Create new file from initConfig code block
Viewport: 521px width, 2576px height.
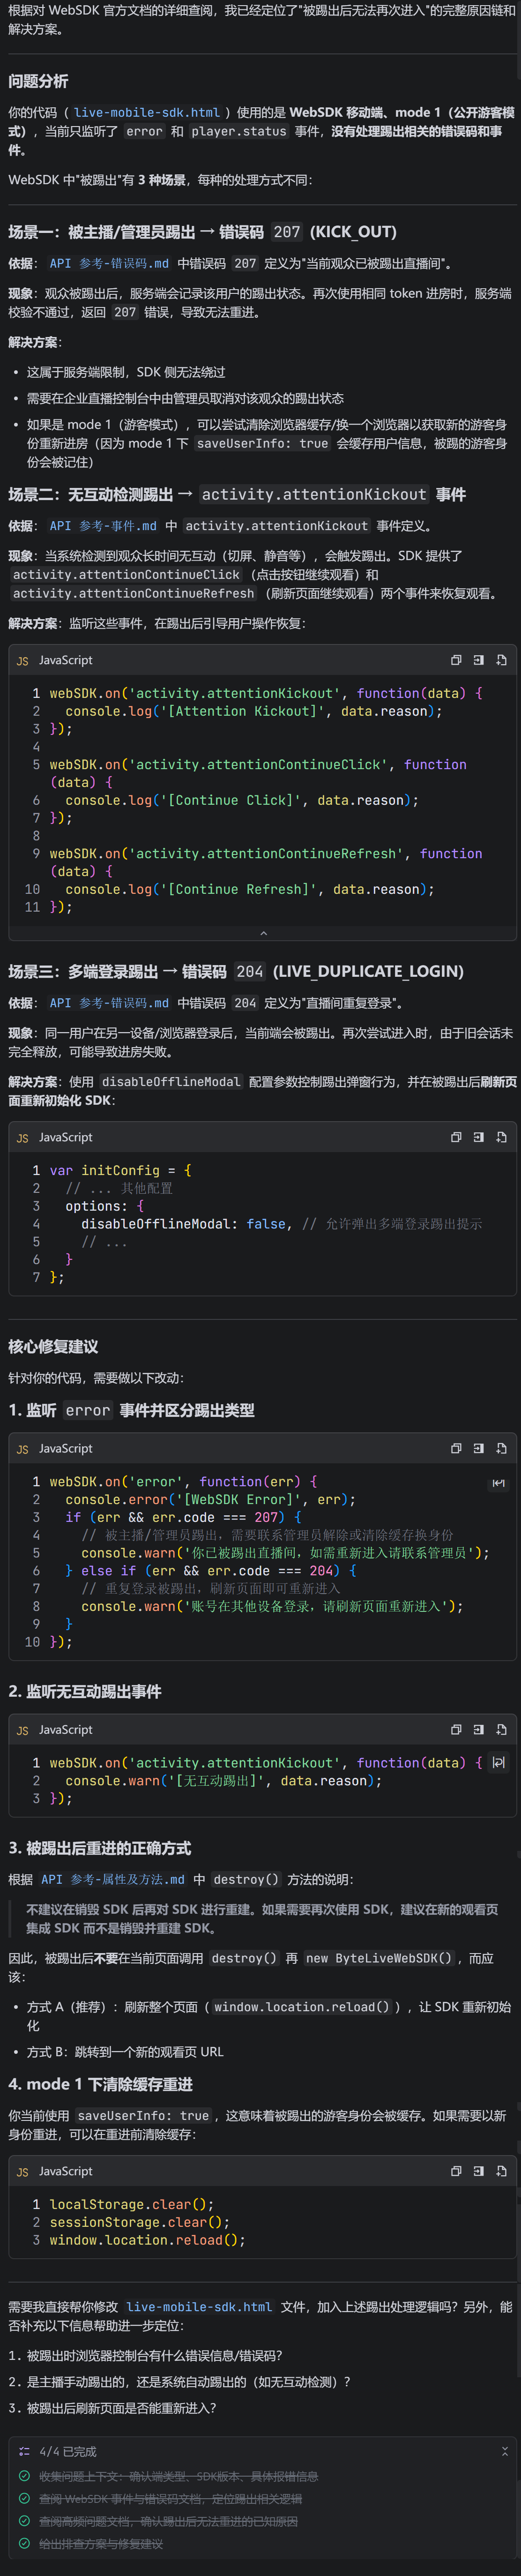tap(501, 1137)
